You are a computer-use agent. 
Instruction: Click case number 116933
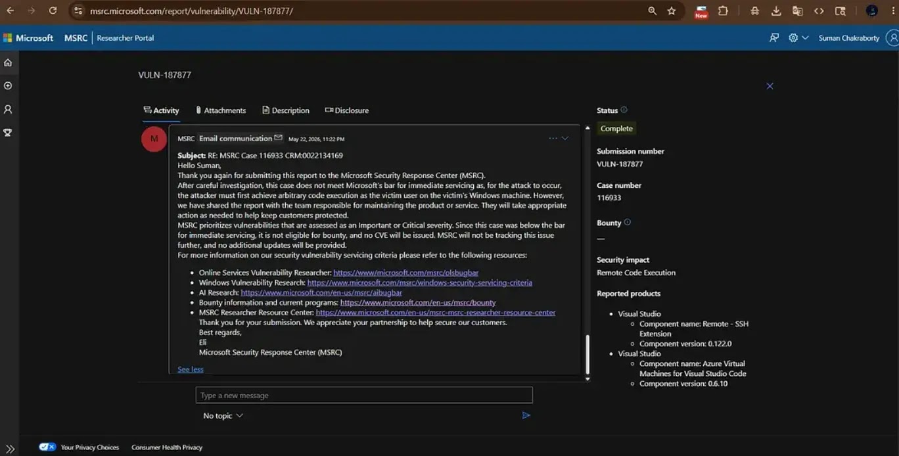click(609, 198)
